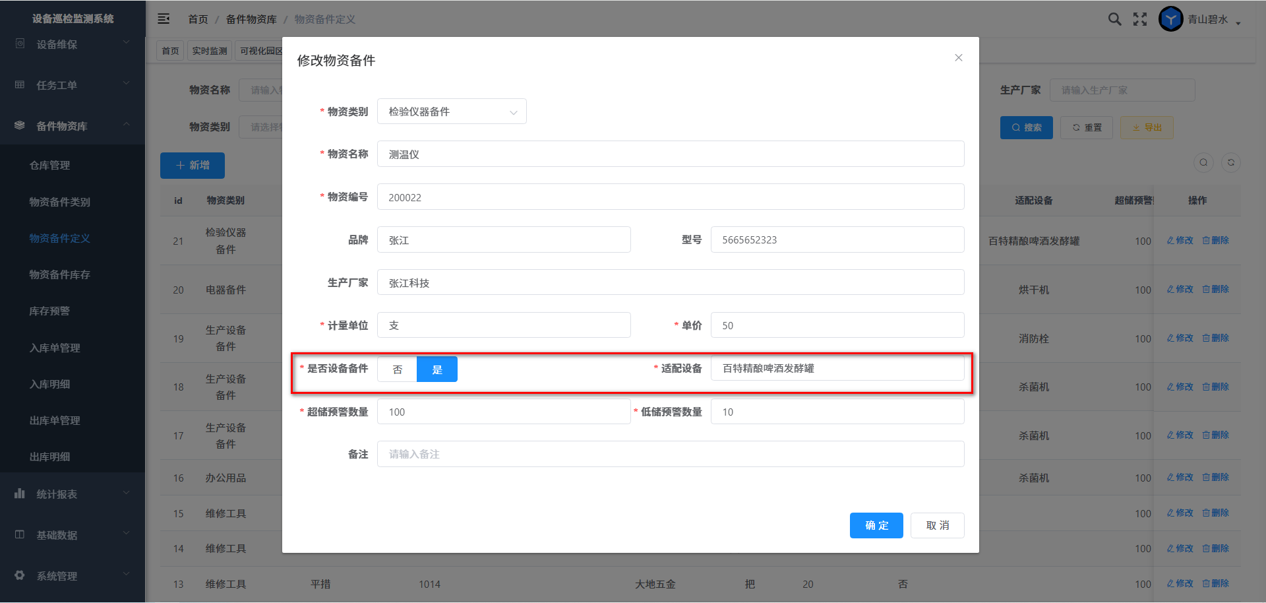The image size is (1266, 603).
Task: Click the 取消 button
Action: (937, 525)
